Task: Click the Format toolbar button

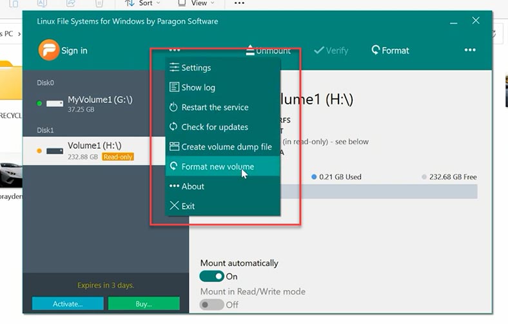Action: pyautogui.click(x=390, y=50)
